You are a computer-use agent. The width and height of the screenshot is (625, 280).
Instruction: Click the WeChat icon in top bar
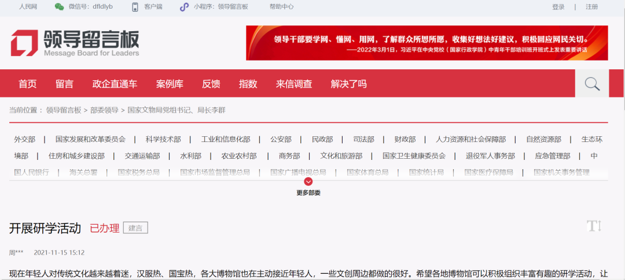coord(59,7)
